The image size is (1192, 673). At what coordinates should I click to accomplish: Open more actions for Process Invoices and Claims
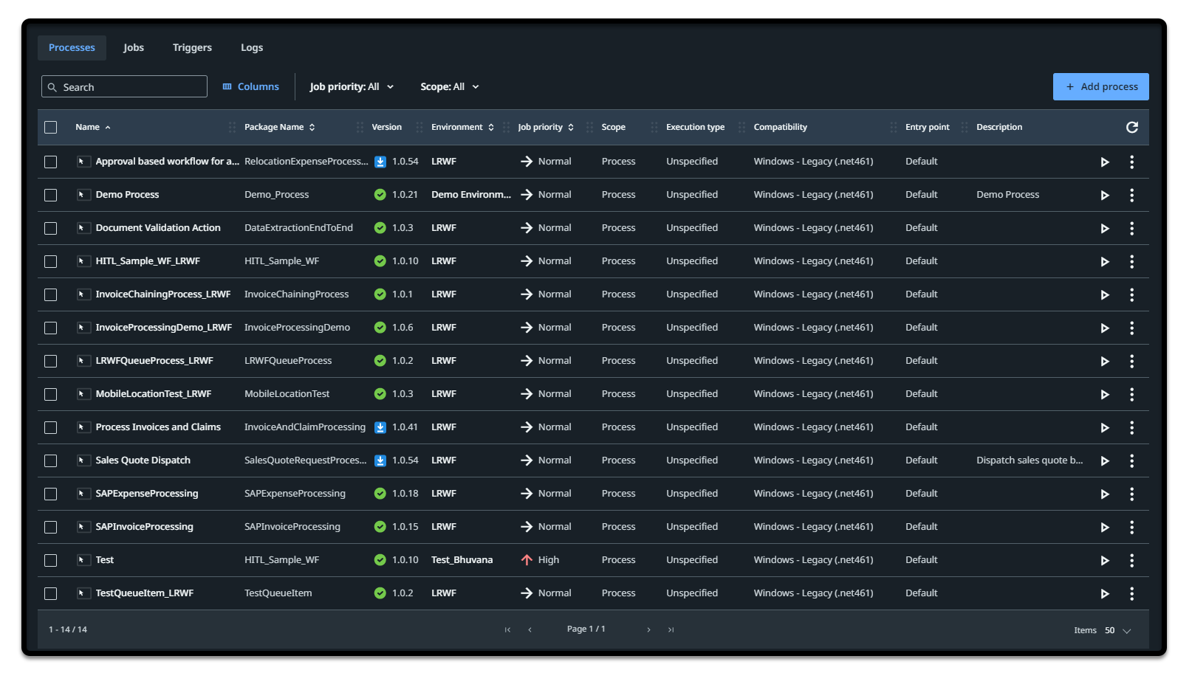coord(1131,428)
